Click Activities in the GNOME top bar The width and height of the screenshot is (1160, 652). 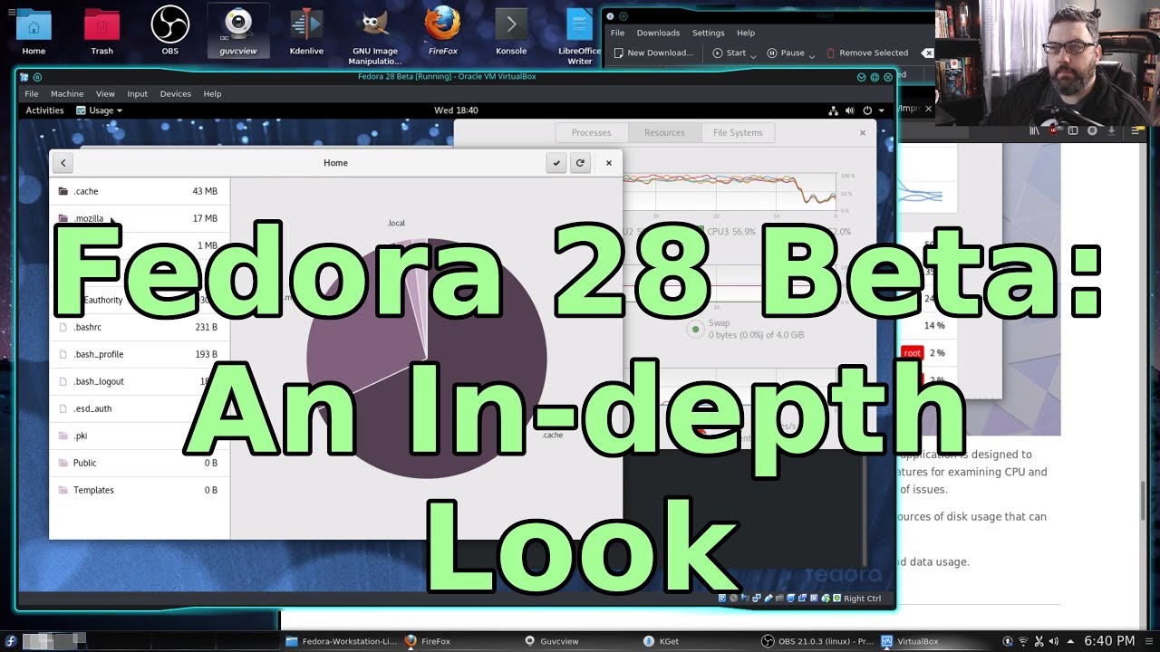44,110
